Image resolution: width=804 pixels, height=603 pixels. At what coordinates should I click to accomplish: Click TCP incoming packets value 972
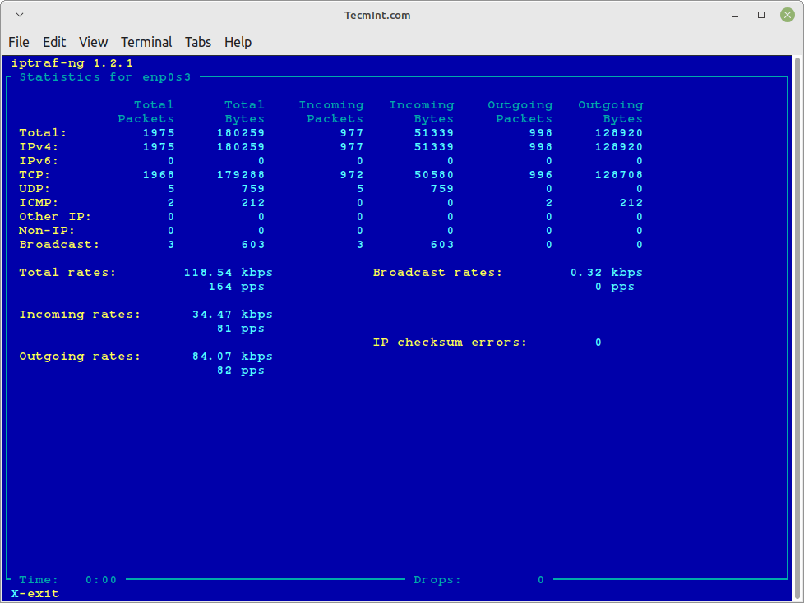[352, 175]
